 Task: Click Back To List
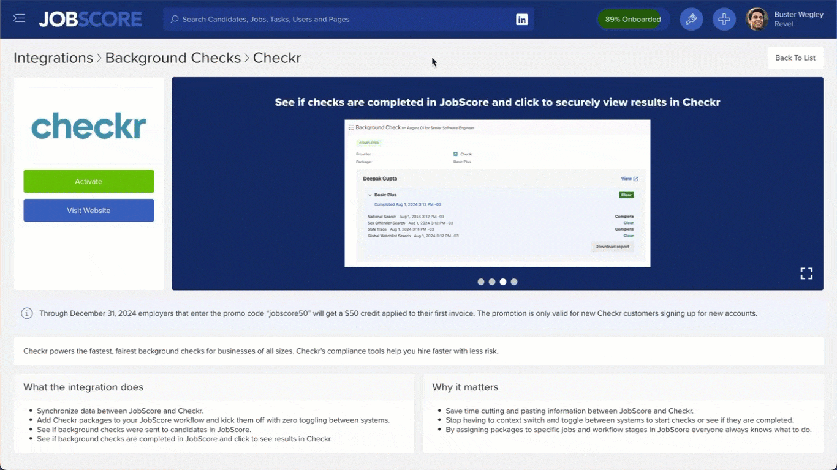pos(795,58)
